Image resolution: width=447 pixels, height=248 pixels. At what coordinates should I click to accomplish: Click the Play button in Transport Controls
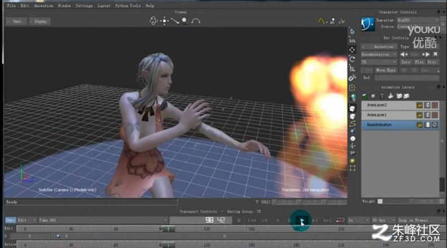[x=302, y=220]
